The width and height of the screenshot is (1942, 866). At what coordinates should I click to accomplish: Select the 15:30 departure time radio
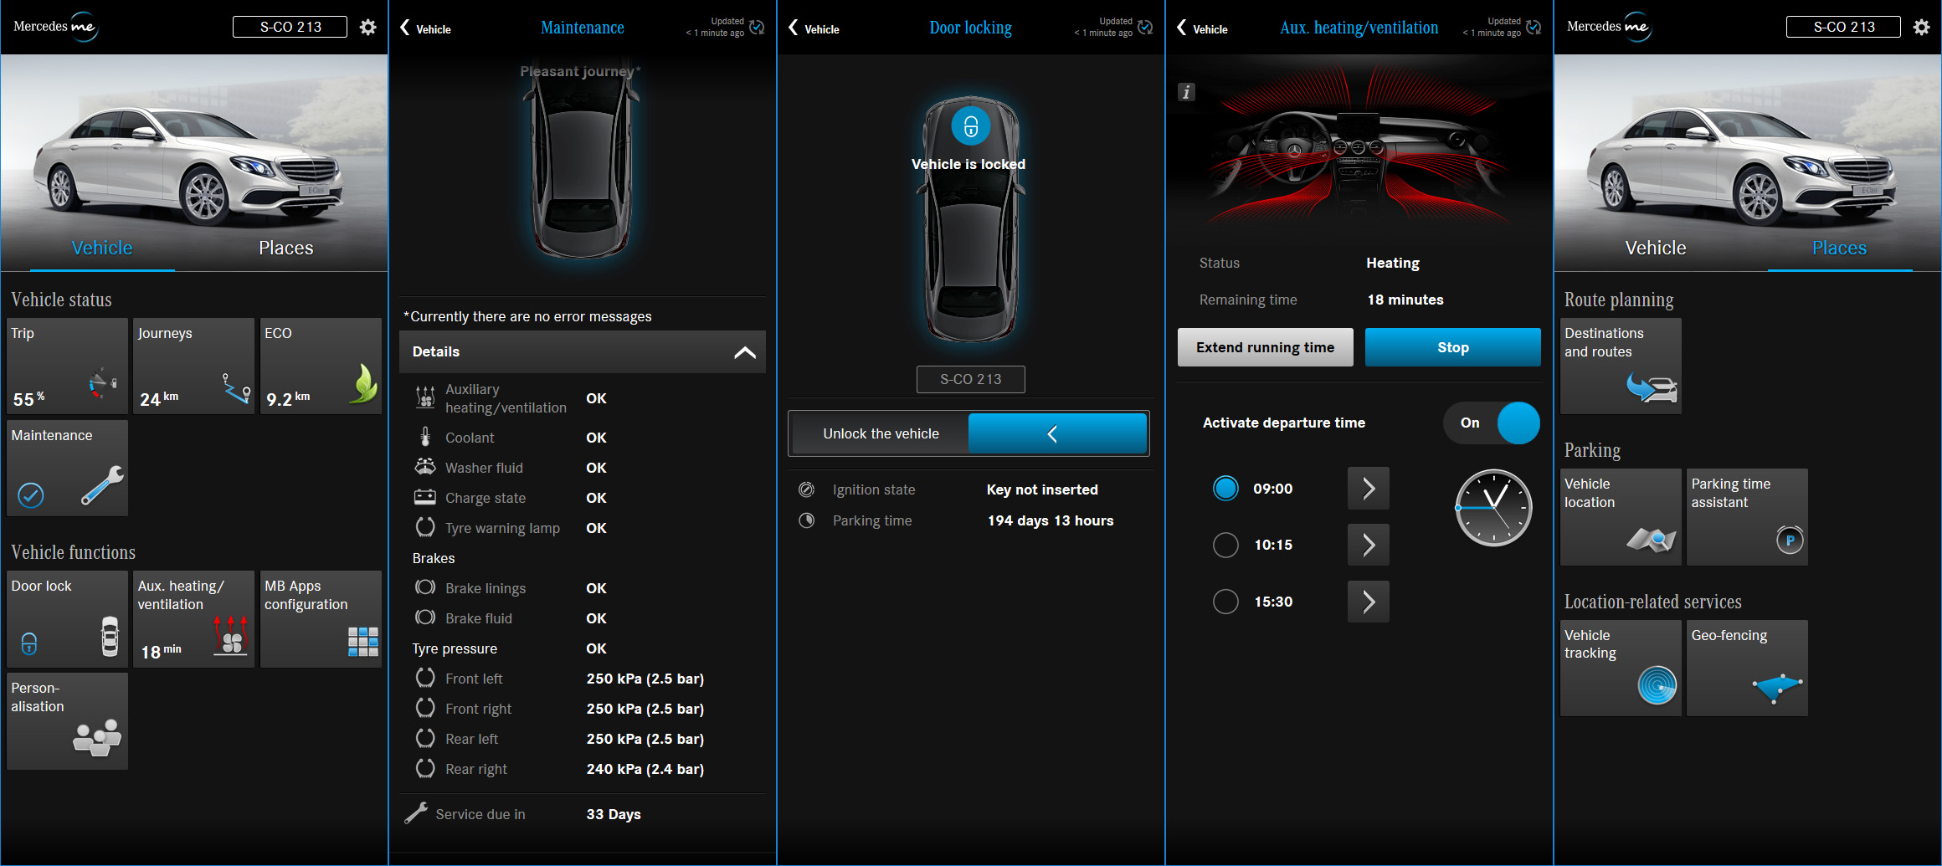click(1225, 602)
